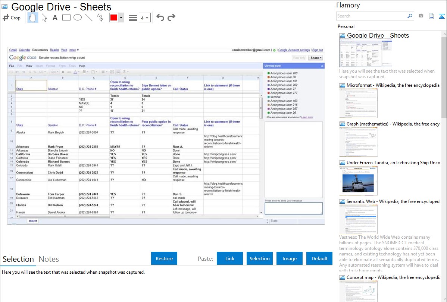This screenshot has width=447, height=302.
Task: Open the Semantic Web snapshot thumbnail
Action: [358, 219]
